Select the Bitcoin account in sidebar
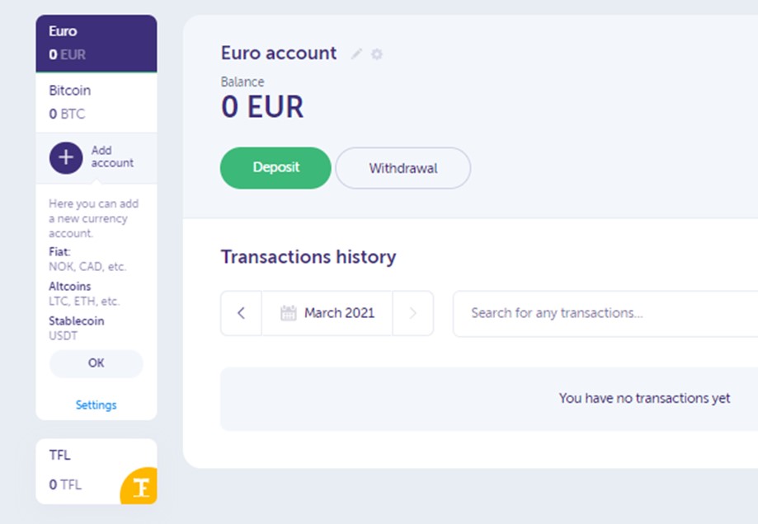 tap(97, 102)
